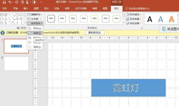Select the straight line shape
The image size is (179, 106).
click(x=10, y=15)
